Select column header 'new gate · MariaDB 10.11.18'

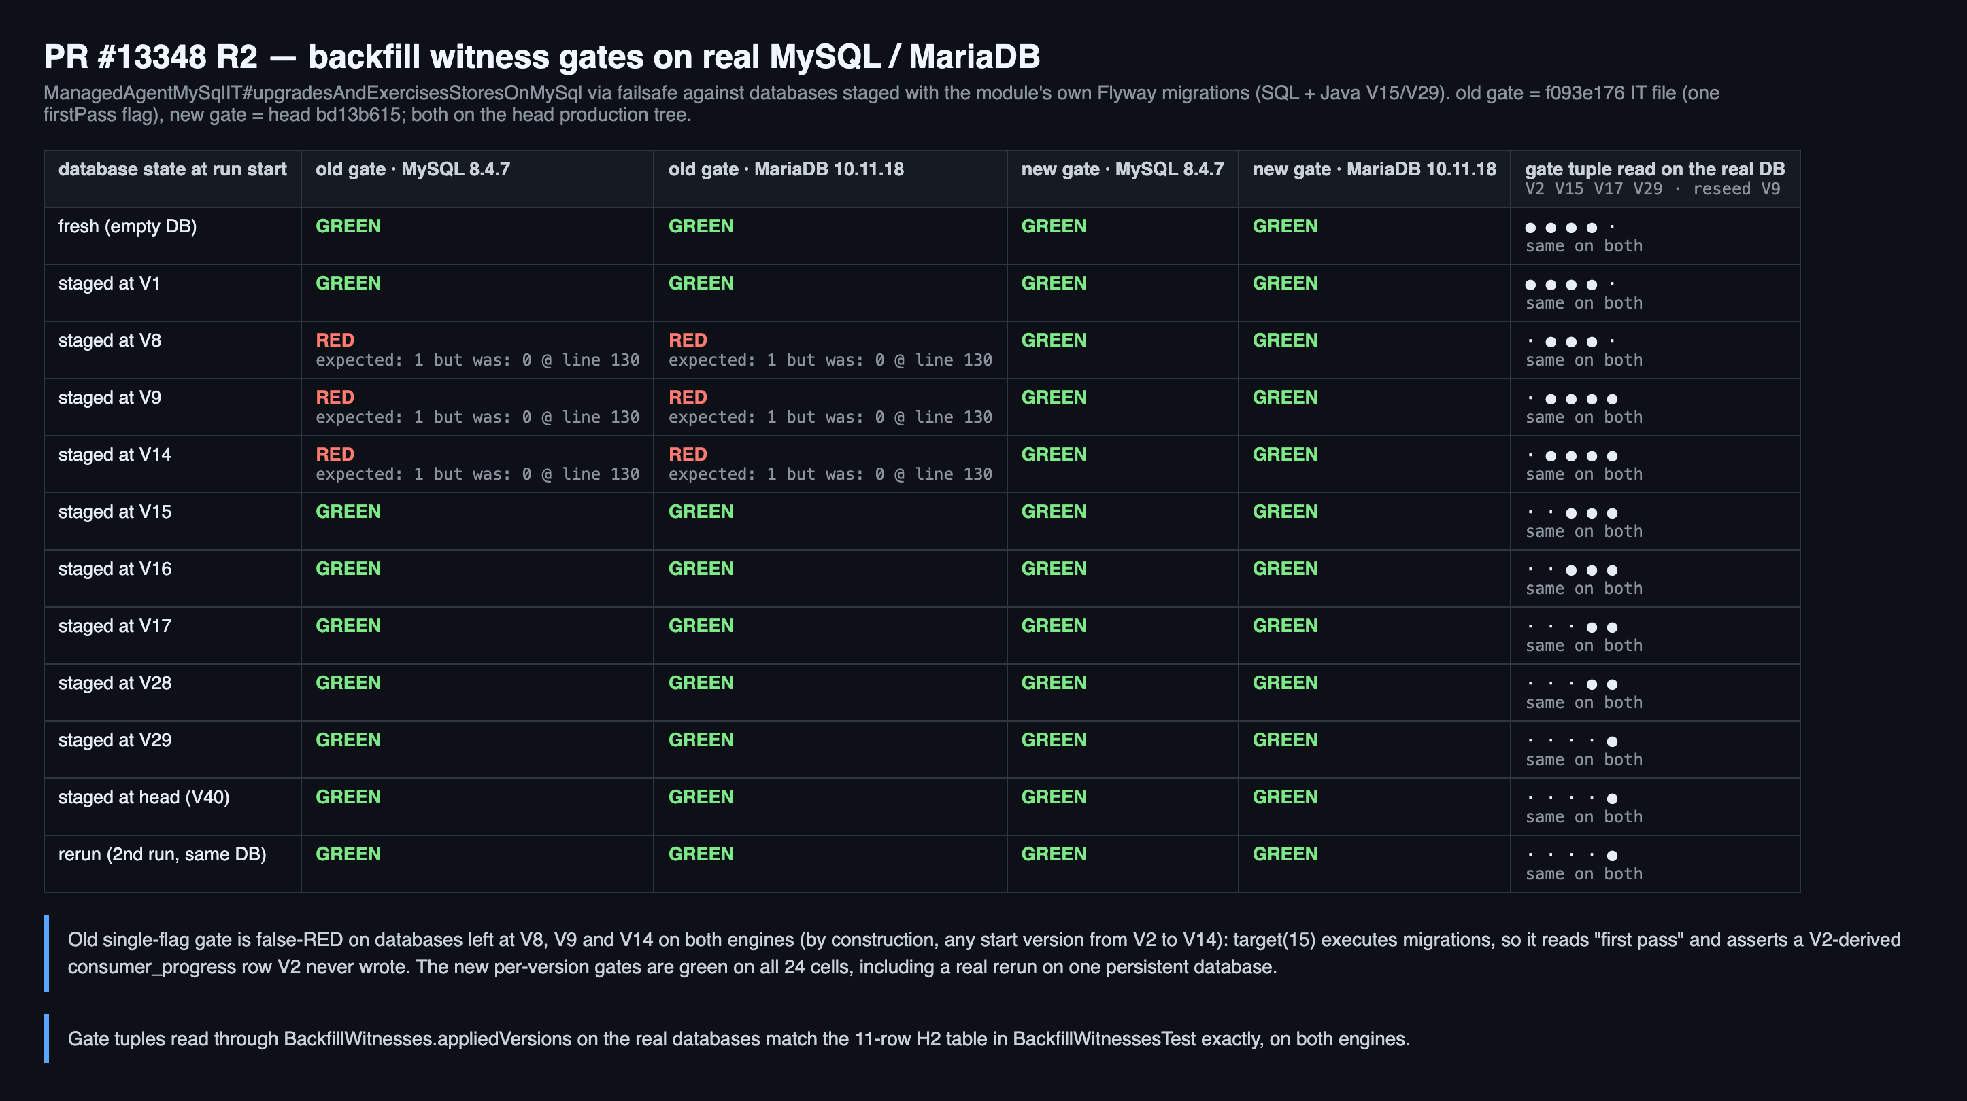point(1375,169)
